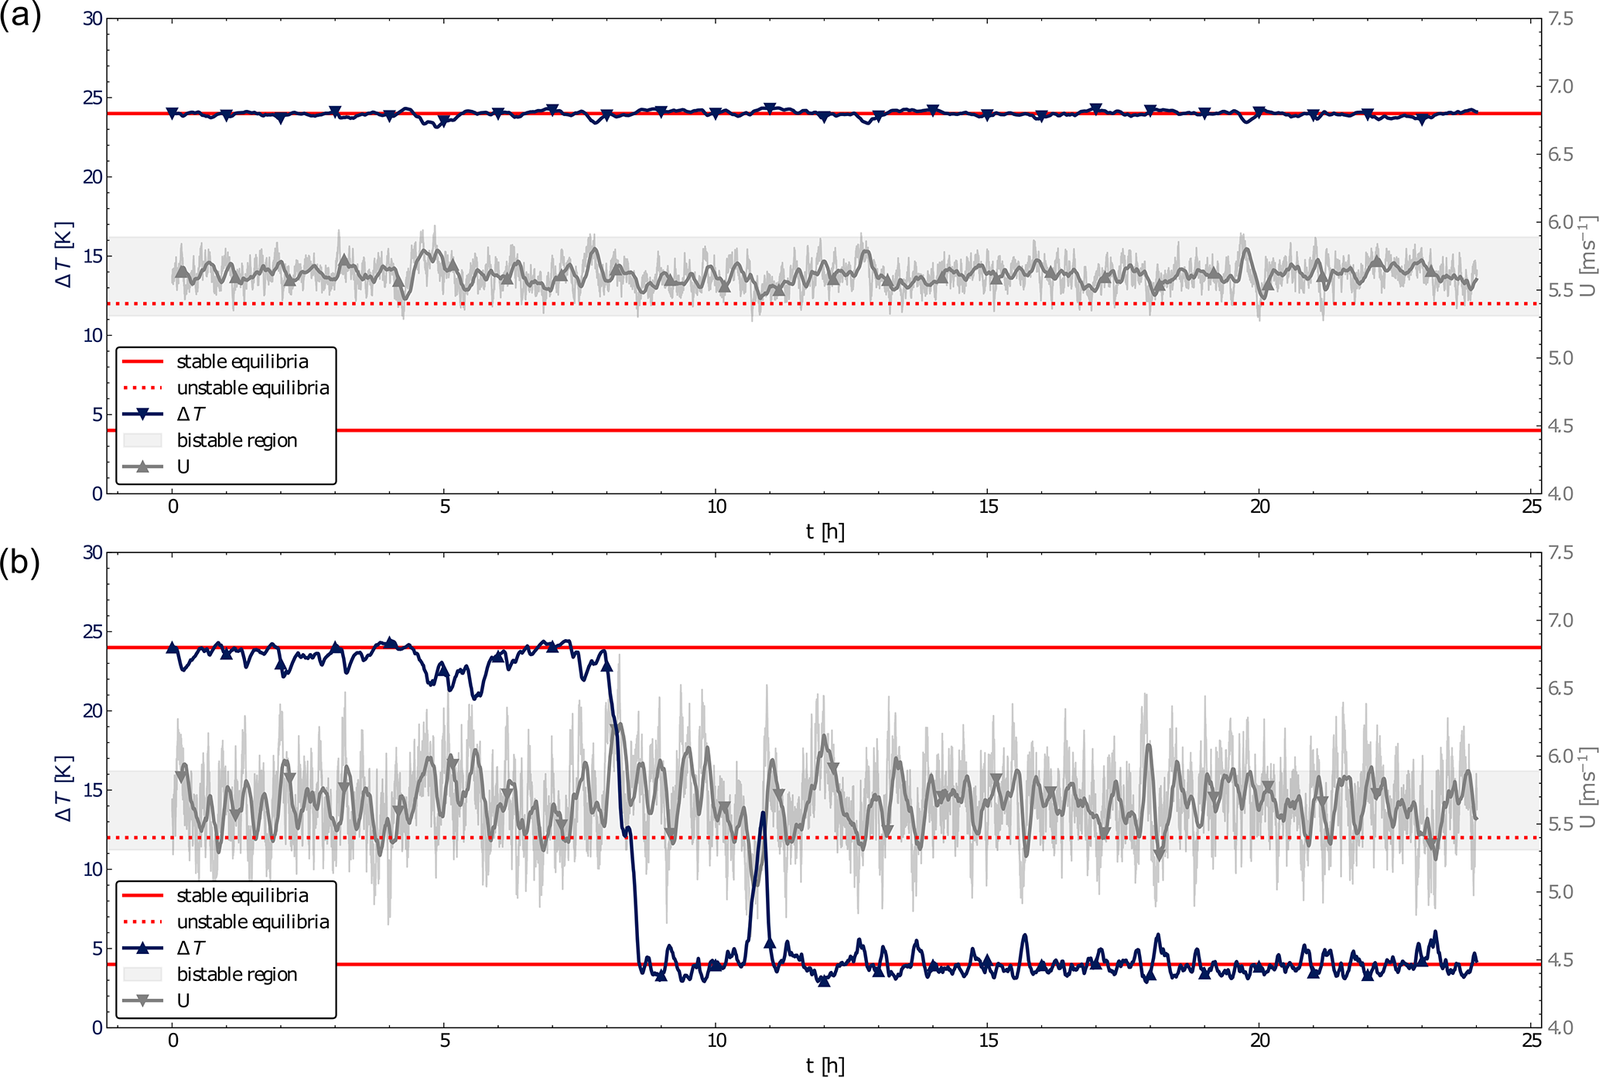This screenshot has height=1077, width=1599.
Task: Click 'stable equilibria' text in panel (a) legend
Action: click(x=242, y=361)
